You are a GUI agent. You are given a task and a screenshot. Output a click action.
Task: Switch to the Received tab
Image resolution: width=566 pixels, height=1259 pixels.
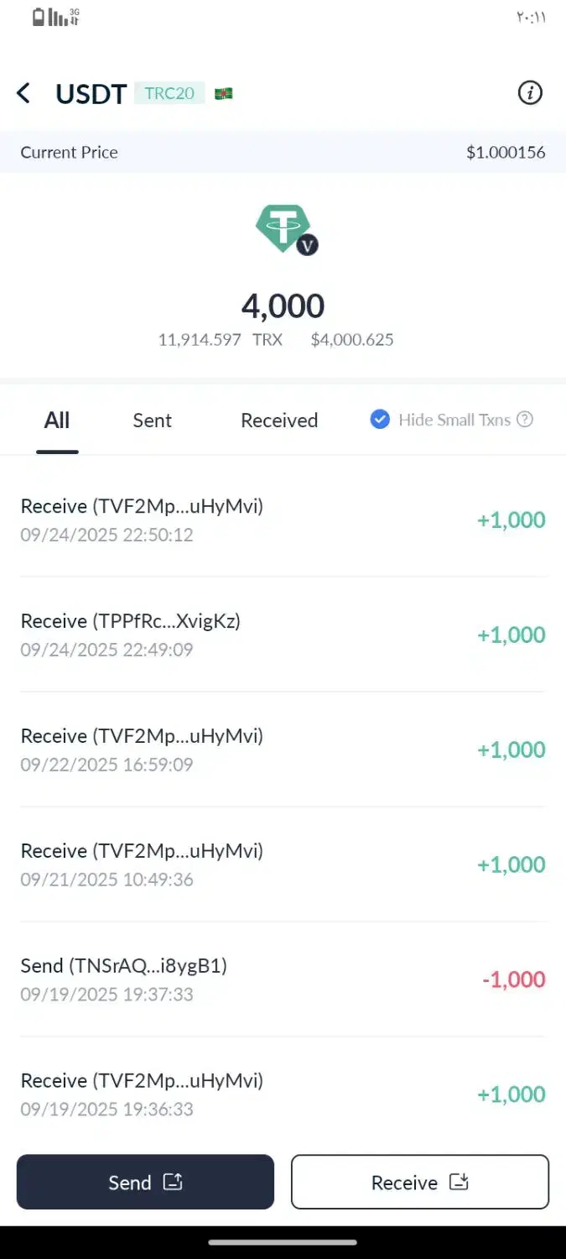pos(279,421)
